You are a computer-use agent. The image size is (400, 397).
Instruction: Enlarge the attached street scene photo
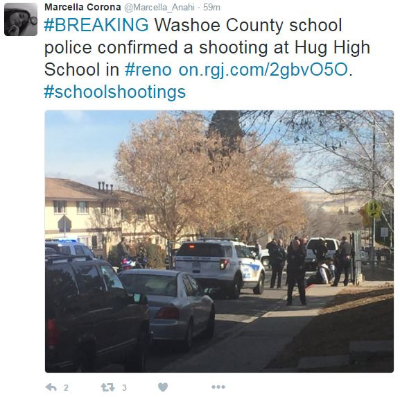(x=219, y=242)
